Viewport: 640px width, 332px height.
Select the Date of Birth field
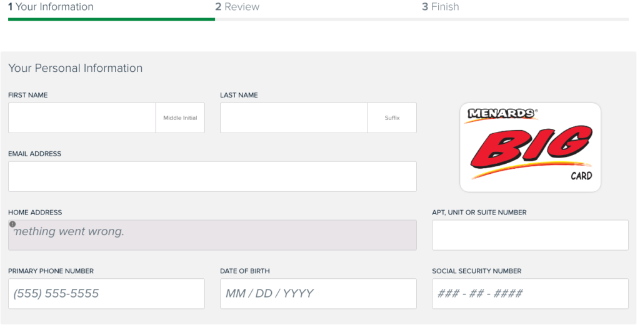pos(318,294)
